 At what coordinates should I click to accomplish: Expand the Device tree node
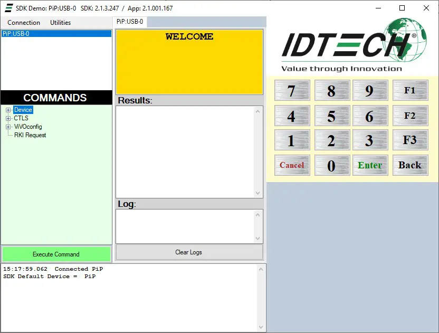tap(9, 109)
